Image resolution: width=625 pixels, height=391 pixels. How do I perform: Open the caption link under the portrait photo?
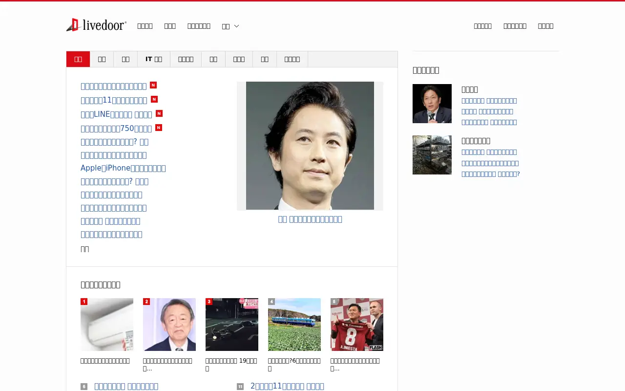click(x=310, y=219)
